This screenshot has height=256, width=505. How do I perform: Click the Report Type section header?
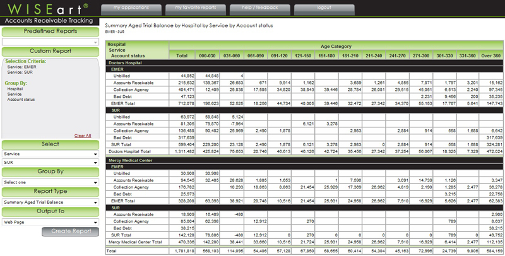[50, 192]
